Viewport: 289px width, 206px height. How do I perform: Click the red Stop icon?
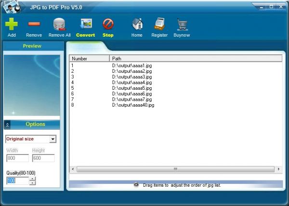(x=108, y=24)
